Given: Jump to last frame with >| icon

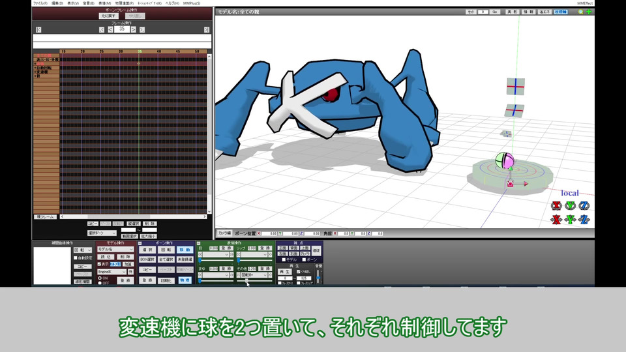Looking at the screenshot, I should tap(207, 29).
